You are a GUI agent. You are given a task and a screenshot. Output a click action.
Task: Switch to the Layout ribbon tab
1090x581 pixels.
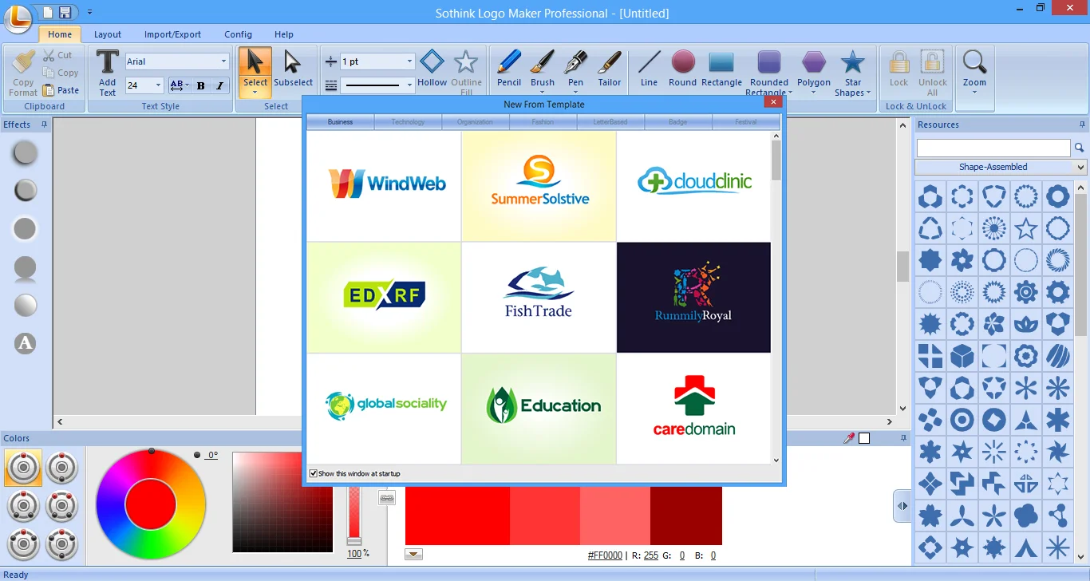pos(108,34)
